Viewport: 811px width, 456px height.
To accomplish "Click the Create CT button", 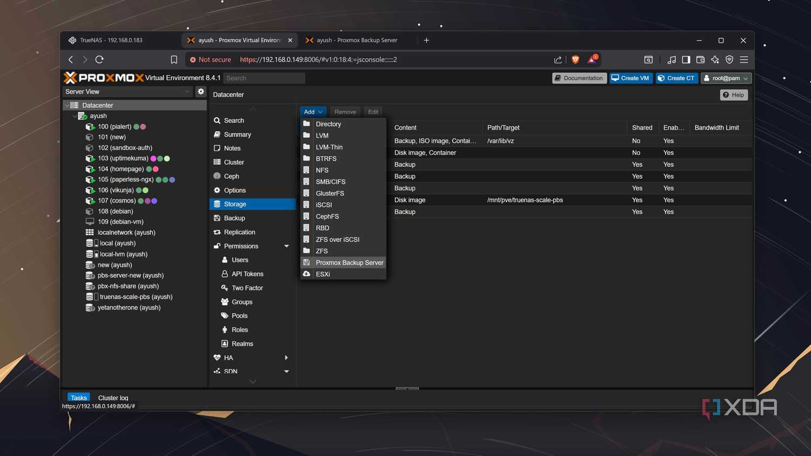I will point(677,78).
